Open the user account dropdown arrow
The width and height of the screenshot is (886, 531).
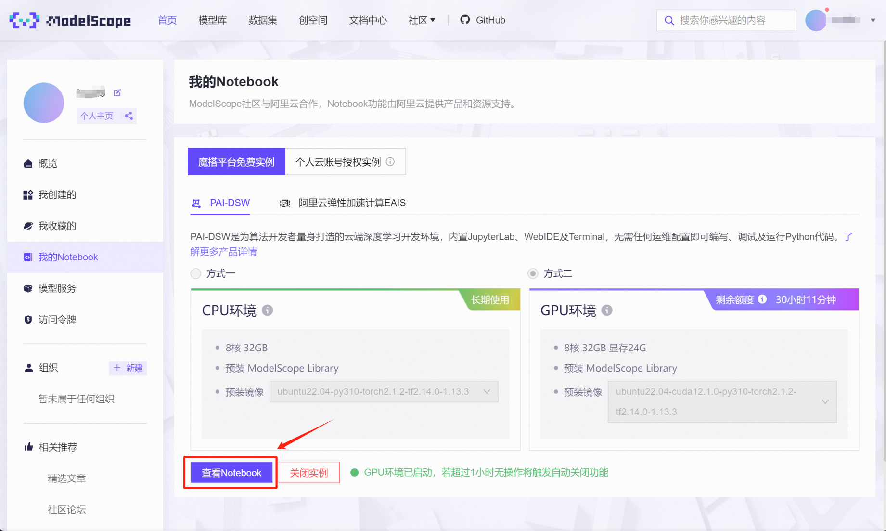(873, 20)
